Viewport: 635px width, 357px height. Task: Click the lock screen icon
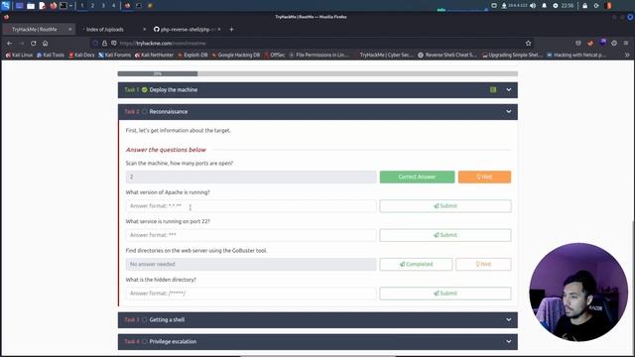coord(584,6)
